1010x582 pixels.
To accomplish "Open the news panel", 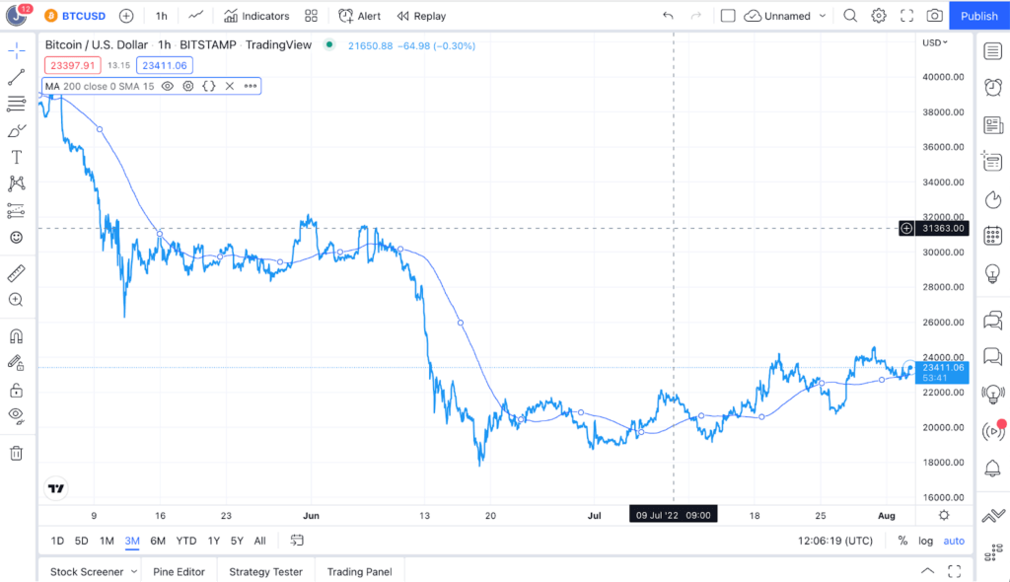I will pyautogui.click(x=992, y=125).
